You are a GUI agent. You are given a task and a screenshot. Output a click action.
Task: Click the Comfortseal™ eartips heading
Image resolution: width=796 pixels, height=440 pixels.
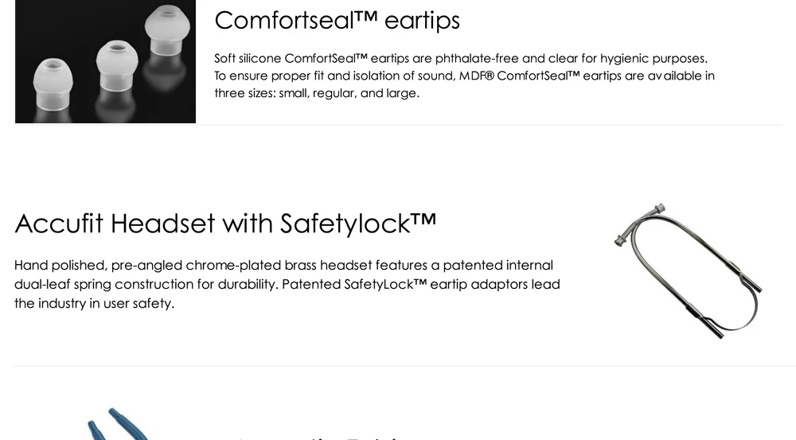[337, 21]
